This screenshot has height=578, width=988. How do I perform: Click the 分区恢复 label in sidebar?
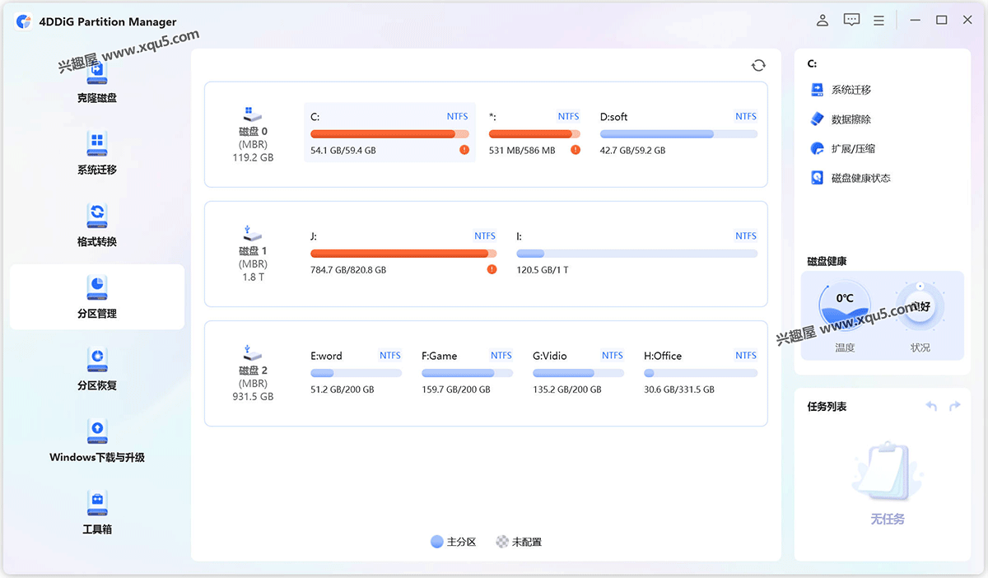(x=97, y=385)
